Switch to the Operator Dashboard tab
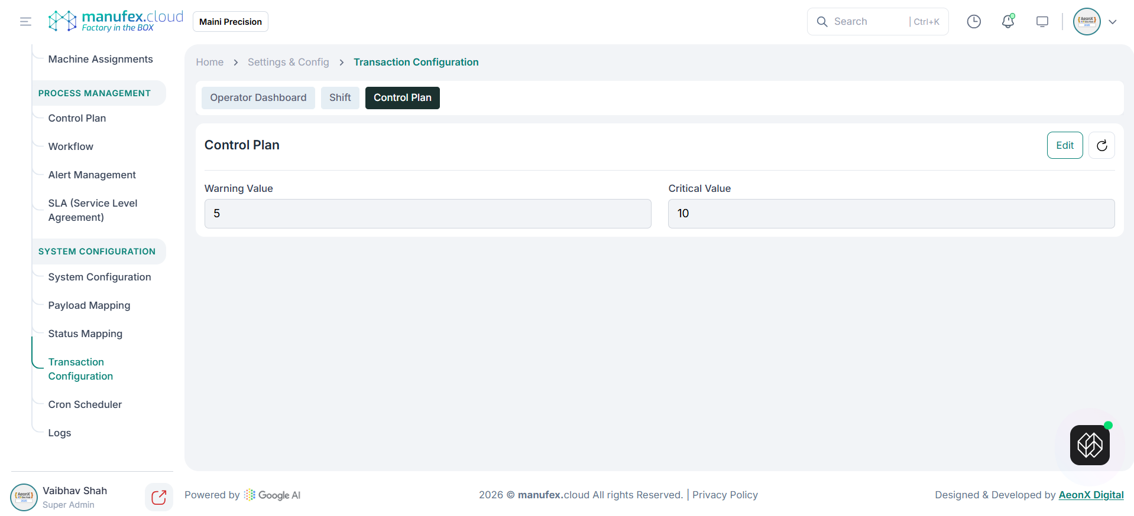 [x=258, y=98]
